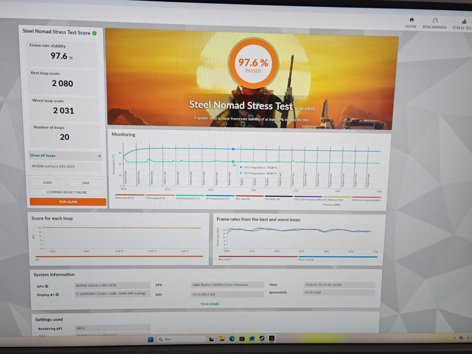Image resolution: width=472 pixels, height=354 pixels.
Task: Toggle FPS legend under Score for each loop
Action: coord(119,258)
